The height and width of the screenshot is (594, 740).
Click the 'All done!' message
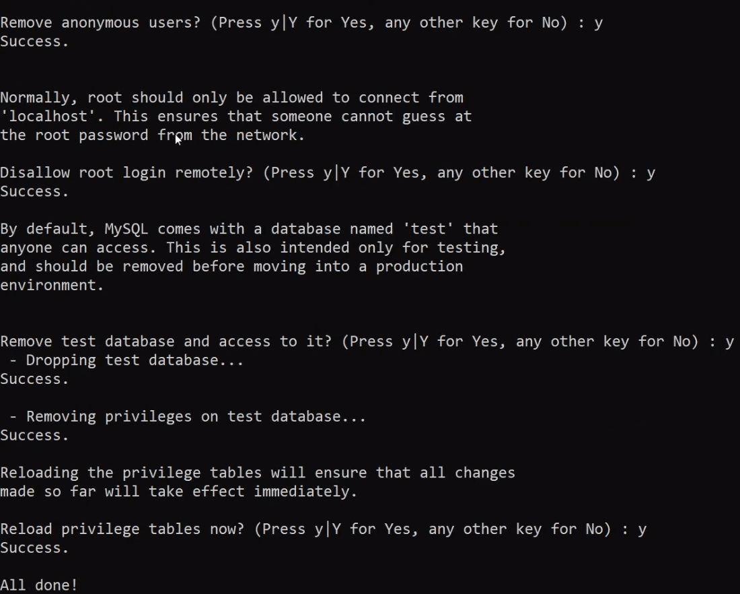pos(38,585)
